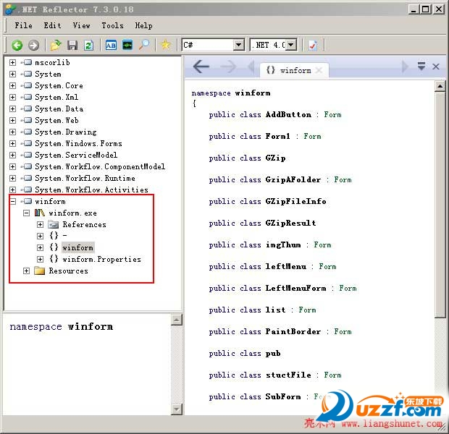Open the Form1 class link

pyautogui.click(x=278, y=136)
